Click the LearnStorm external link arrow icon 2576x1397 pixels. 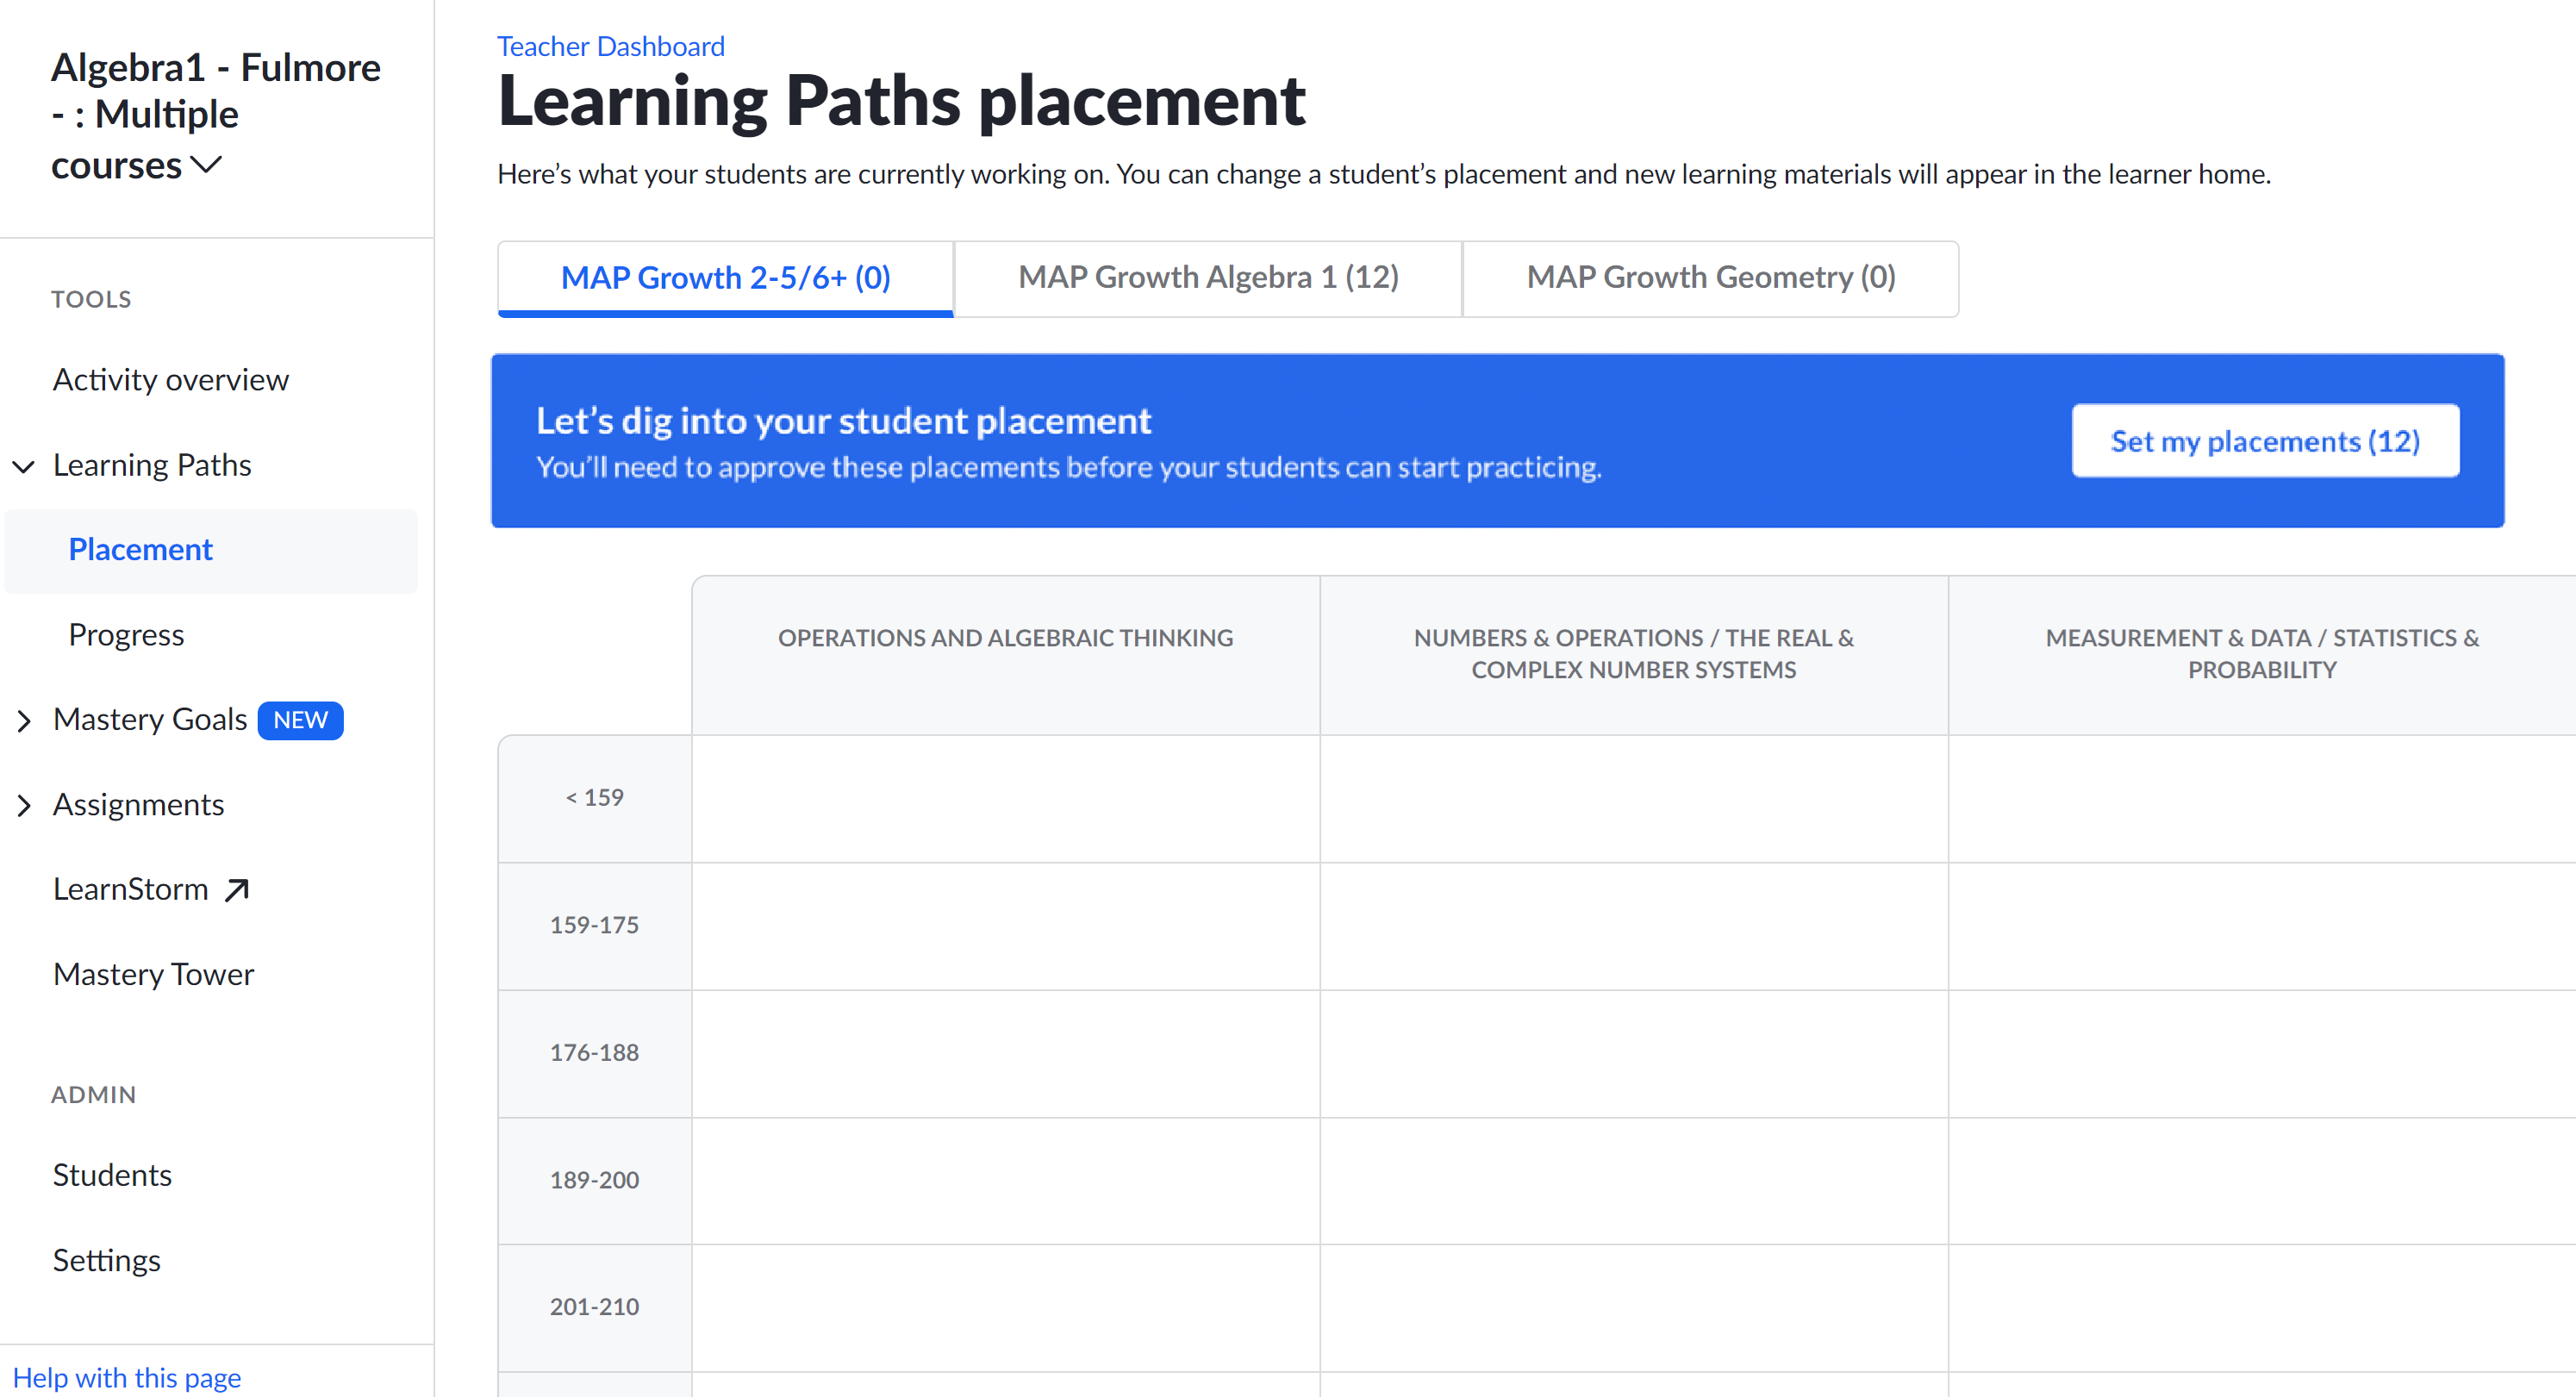[237, 889]
